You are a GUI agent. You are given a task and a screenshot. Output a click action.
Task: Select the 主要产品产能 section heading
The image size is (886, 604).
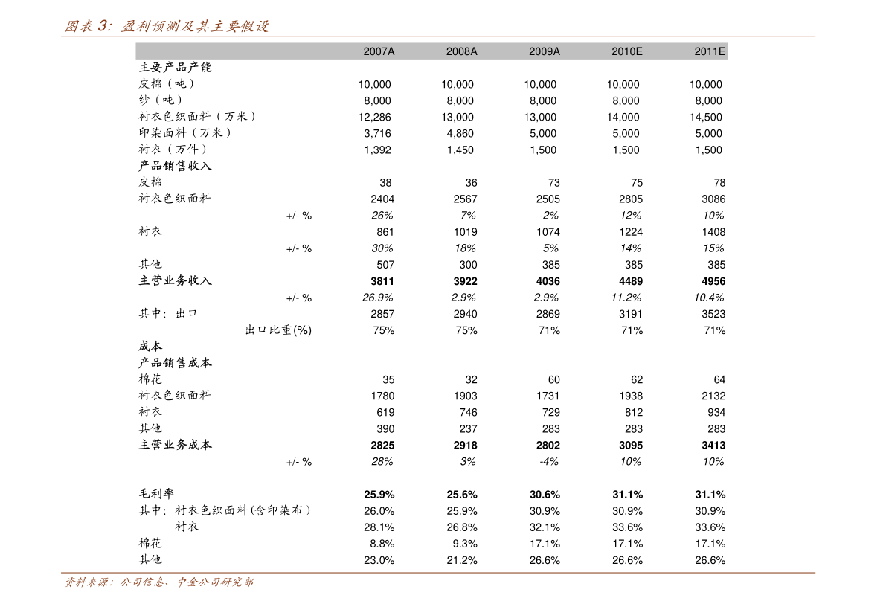pyautogui.click(x=175, y=67)
